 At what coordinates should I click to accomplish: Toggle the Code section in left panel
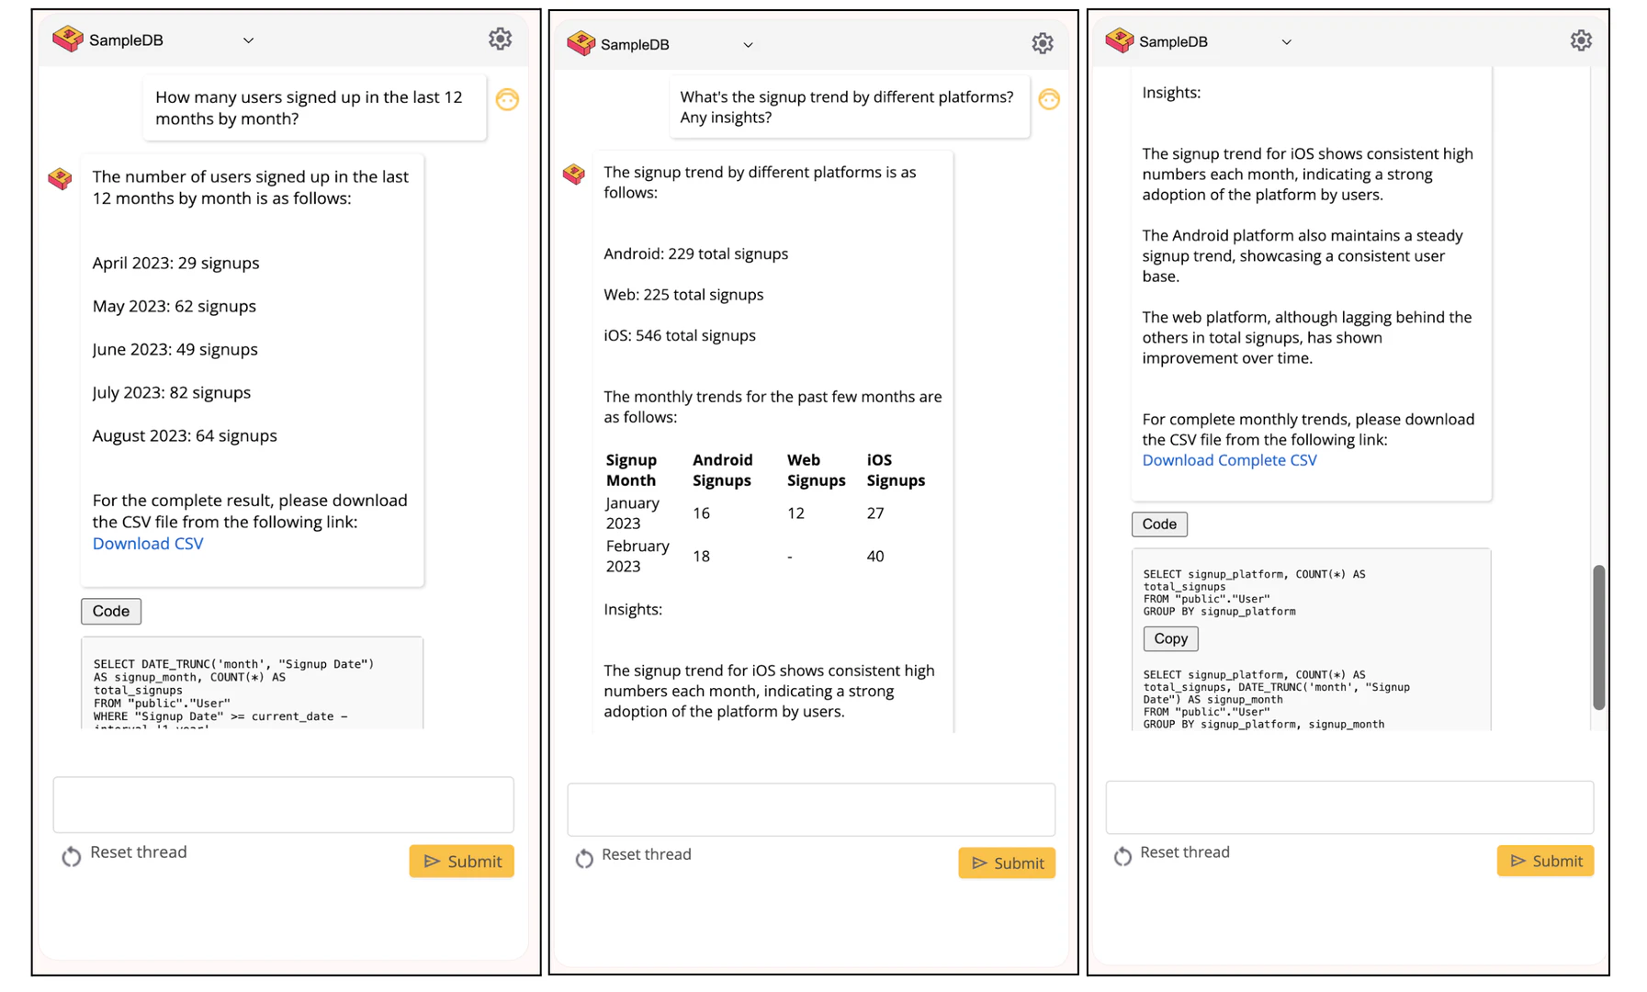pyautogui.click(x=111, y=611)
